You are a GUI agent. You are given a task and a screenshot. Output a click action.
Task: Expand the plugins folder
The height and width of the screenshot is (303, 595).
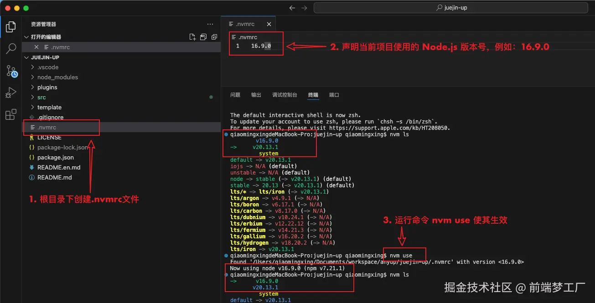[x=121, y=87]
